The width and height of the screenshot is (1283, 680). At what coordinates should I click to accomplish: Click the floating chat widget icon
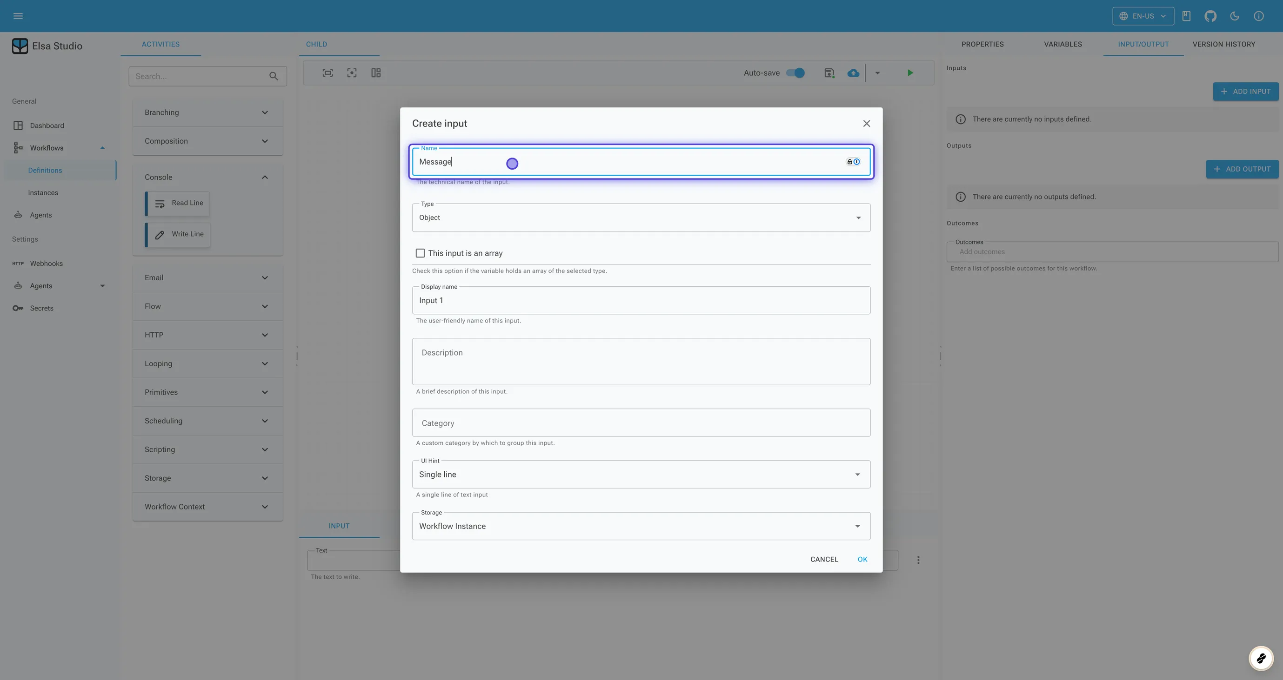[1261, 658]
